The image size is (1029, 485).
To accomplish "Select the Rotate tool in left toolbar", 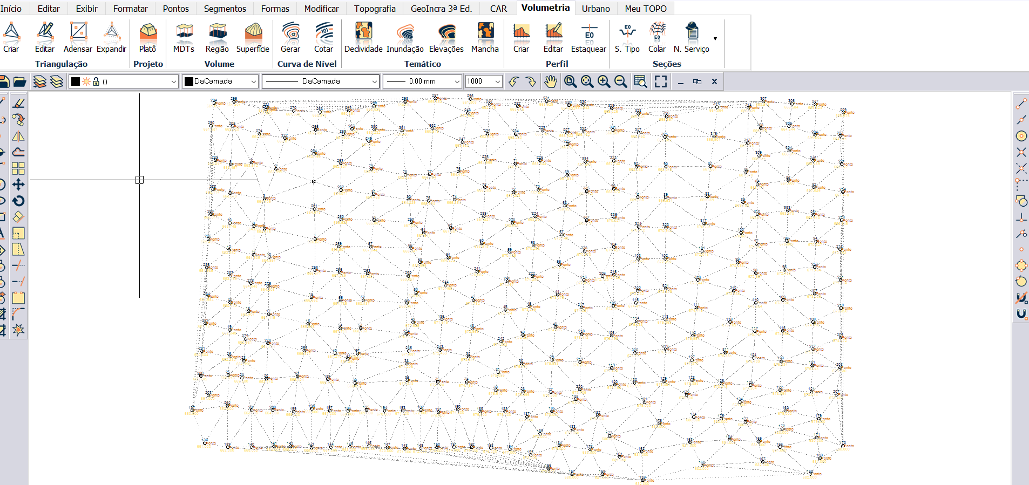I will (x=18, y=201).
